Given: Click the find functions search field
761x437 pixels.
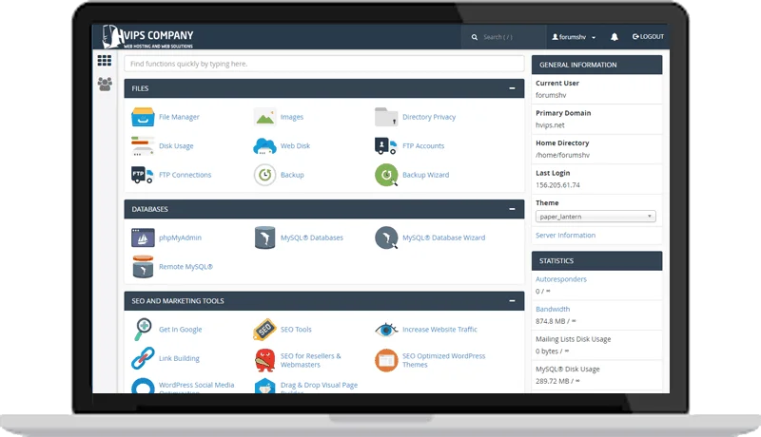Looking at the screenshot, I should coord(323,64).
